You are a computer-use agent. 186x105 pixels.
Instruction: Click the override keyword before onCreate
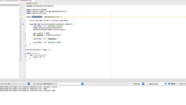(x=33, y=24)
